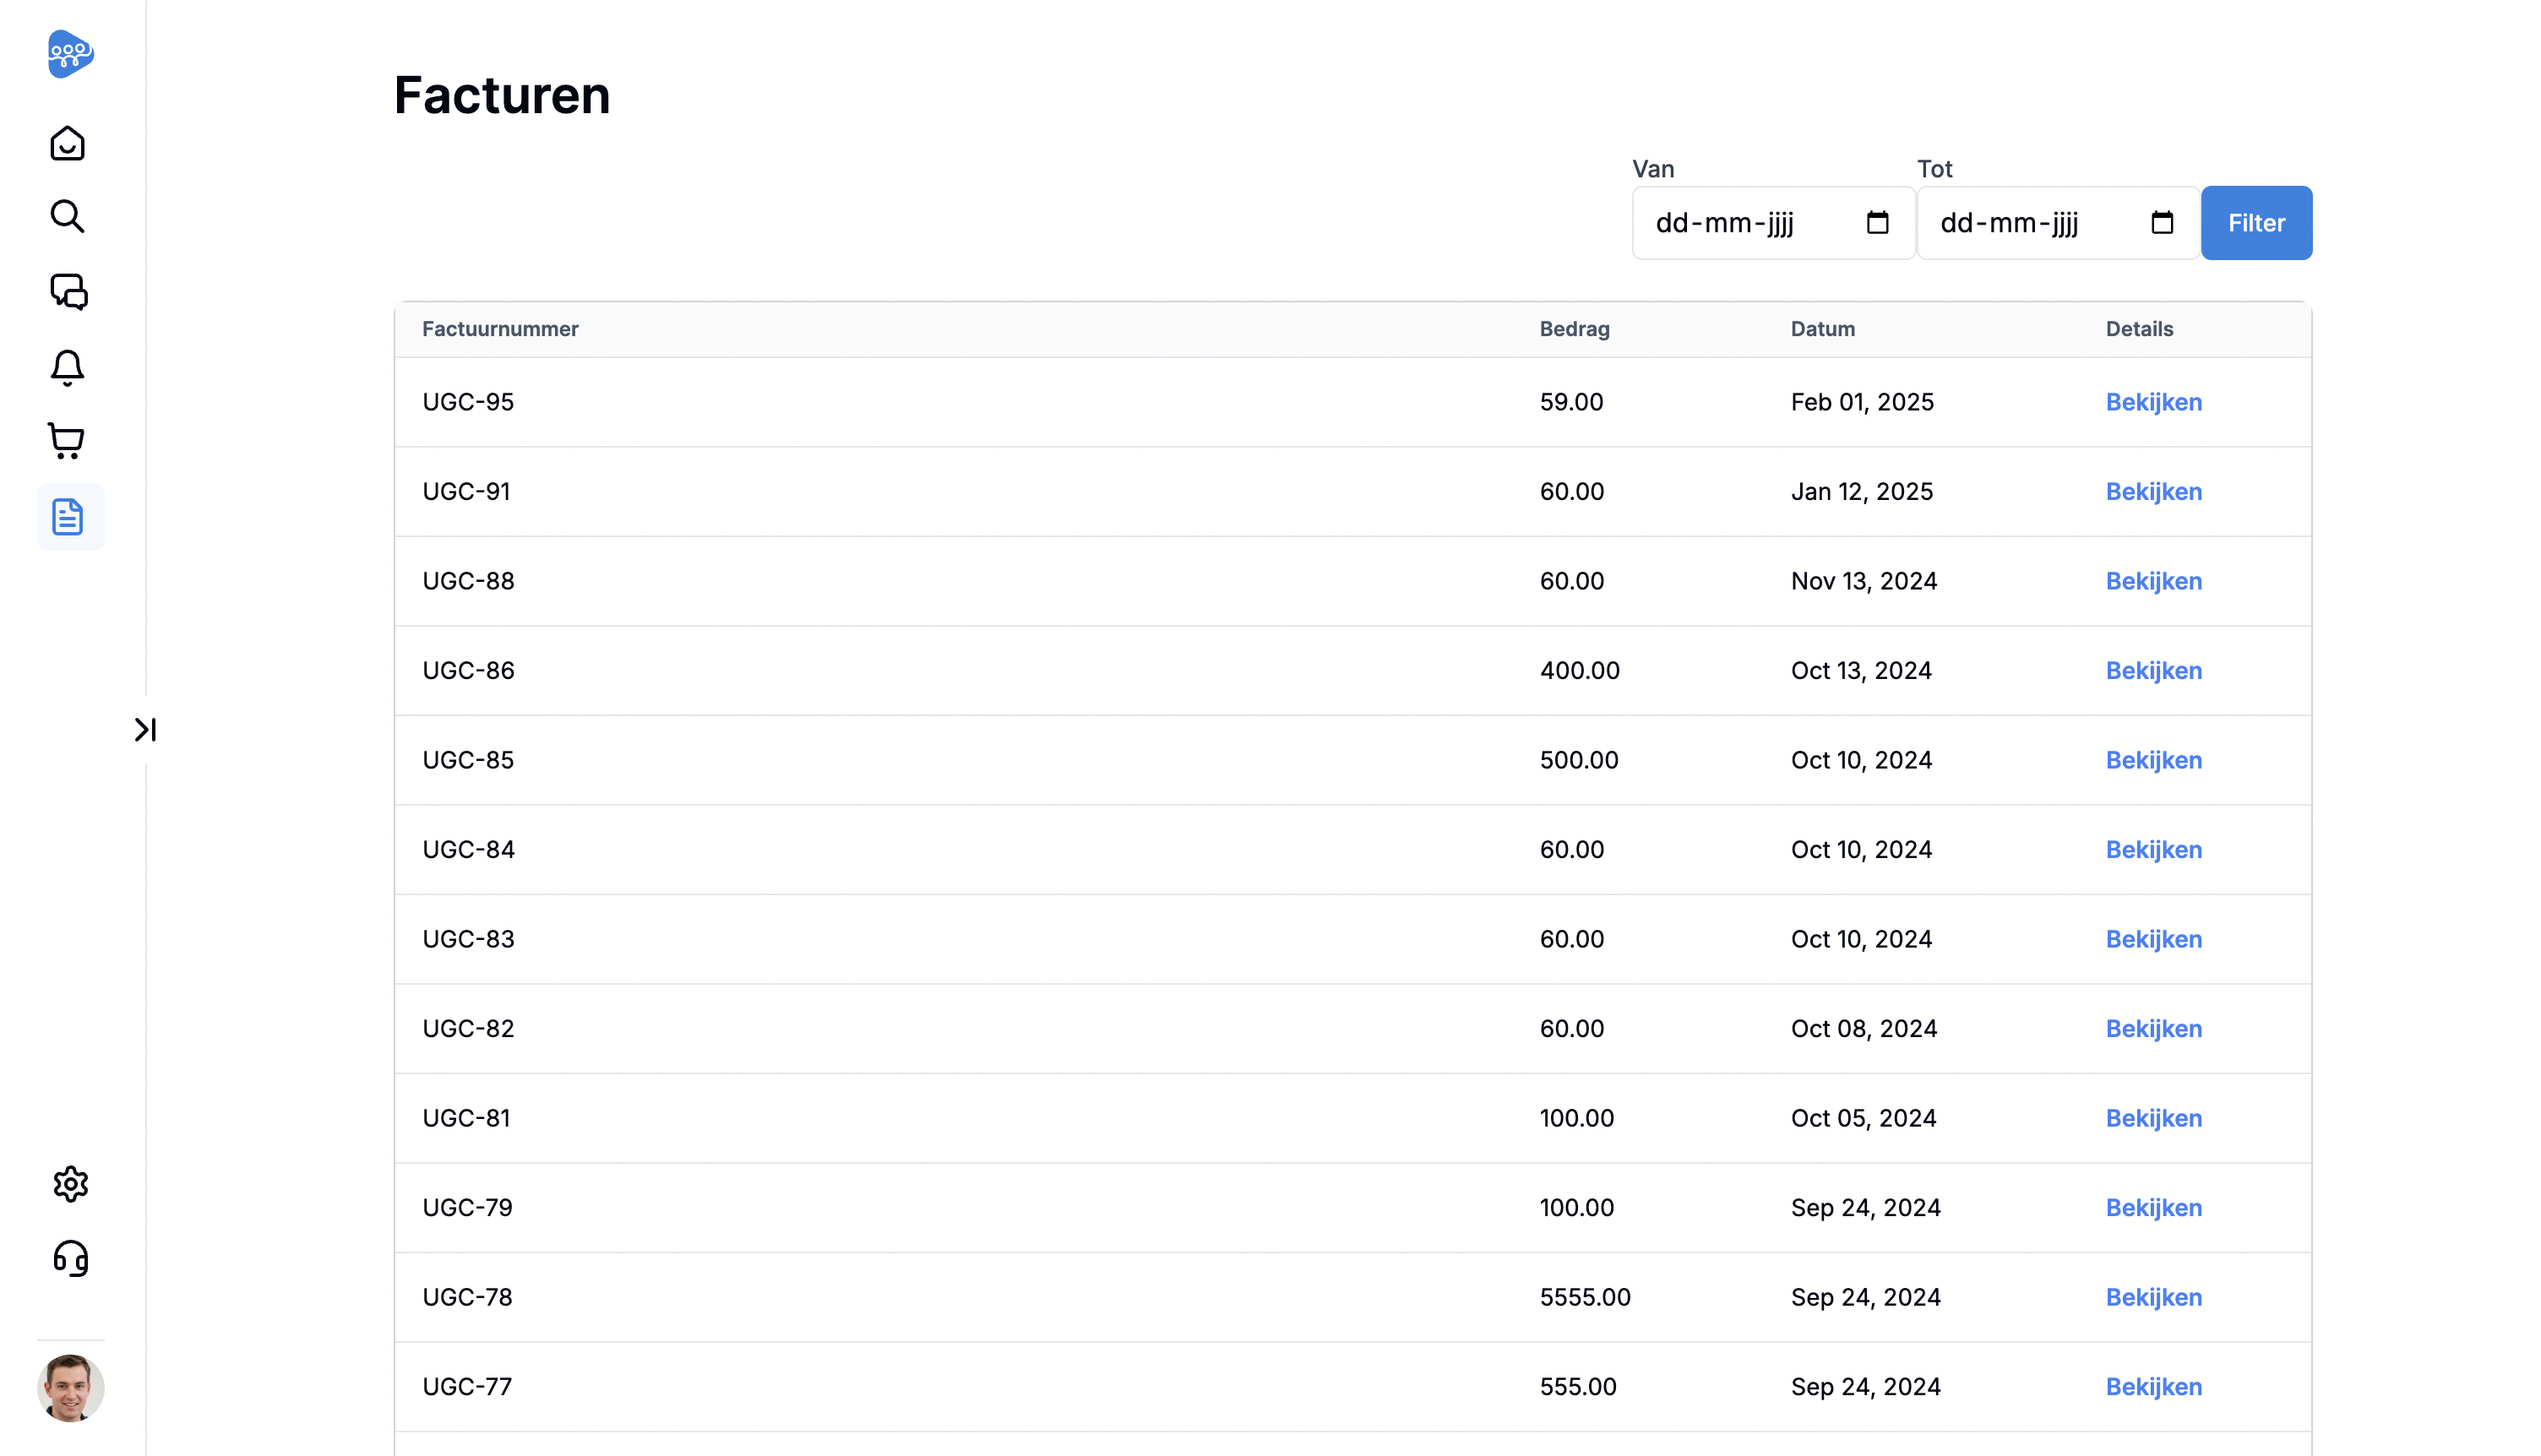Select the invoices document icon
The width and height of the screenshot is (2541, 1456).
[70, 517]
